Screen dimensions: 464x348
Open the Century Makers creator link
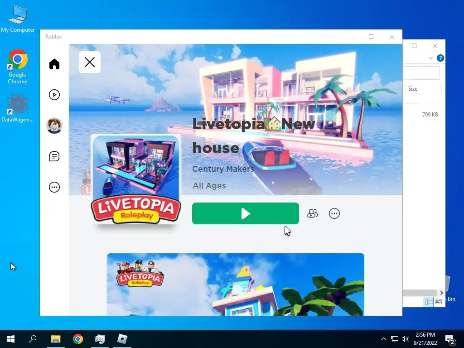tap(223, 169)
